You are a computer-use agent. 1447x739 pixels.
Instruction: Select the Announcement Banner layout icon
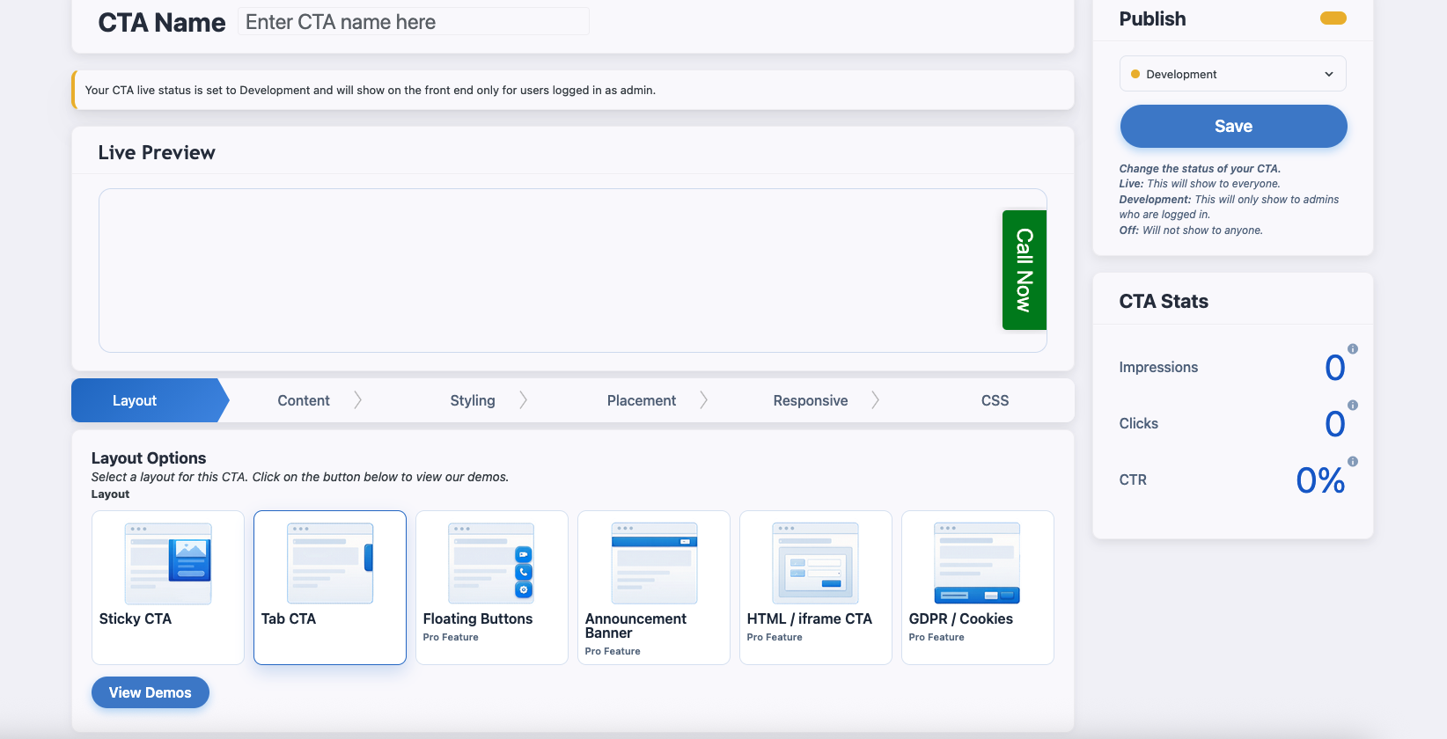tap(653, 563)
